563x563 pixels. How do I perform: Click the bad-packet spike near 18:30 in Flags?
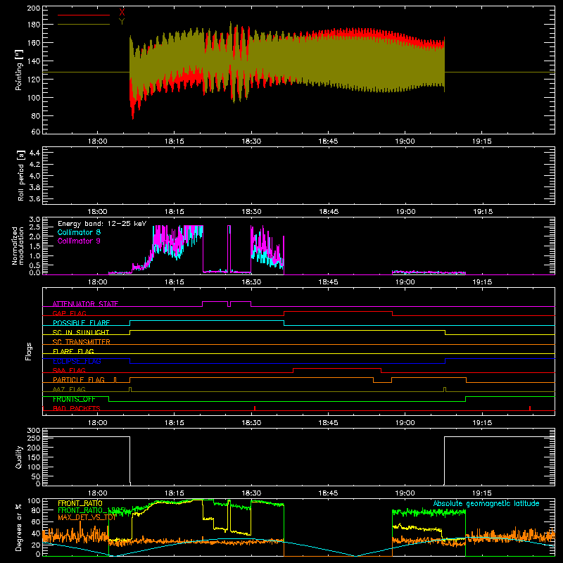(x=255, y=408)
